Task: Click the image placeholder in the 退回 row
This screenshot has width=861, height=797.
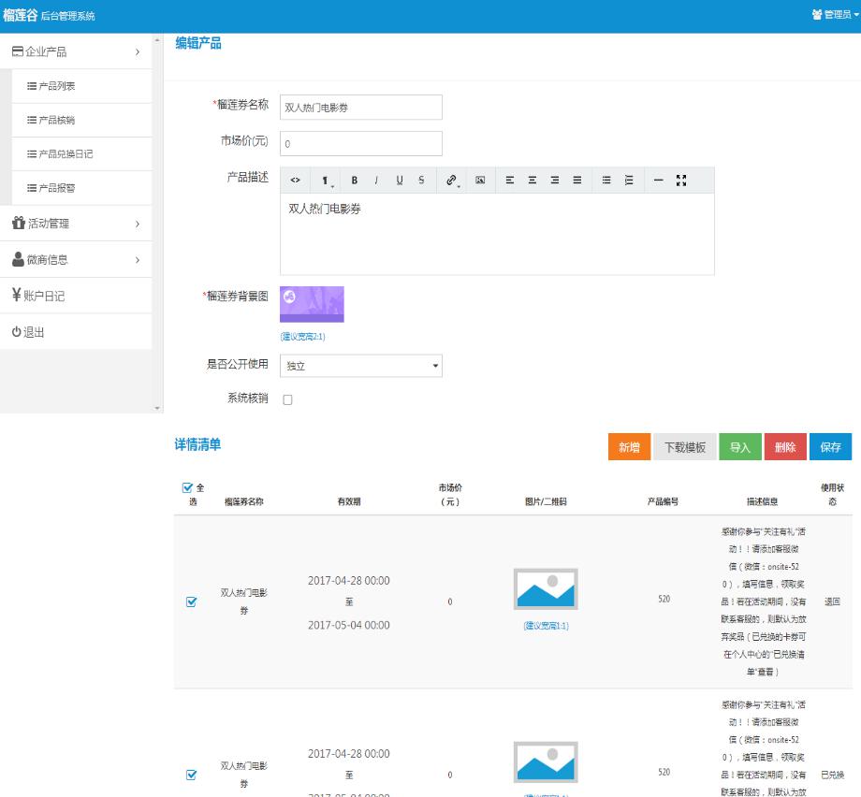Action: pyautogui.click(x=546, y=589)
